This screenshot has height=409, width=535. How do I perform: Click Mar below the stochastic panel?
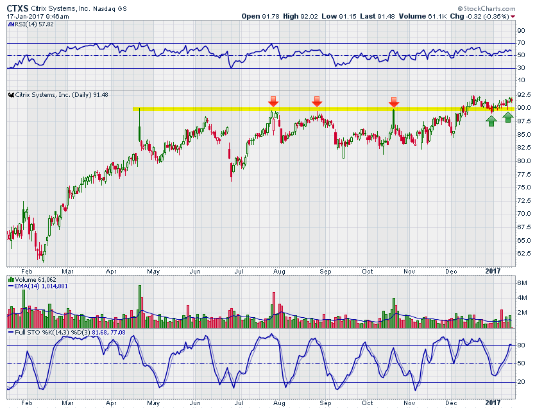[67, 403]
